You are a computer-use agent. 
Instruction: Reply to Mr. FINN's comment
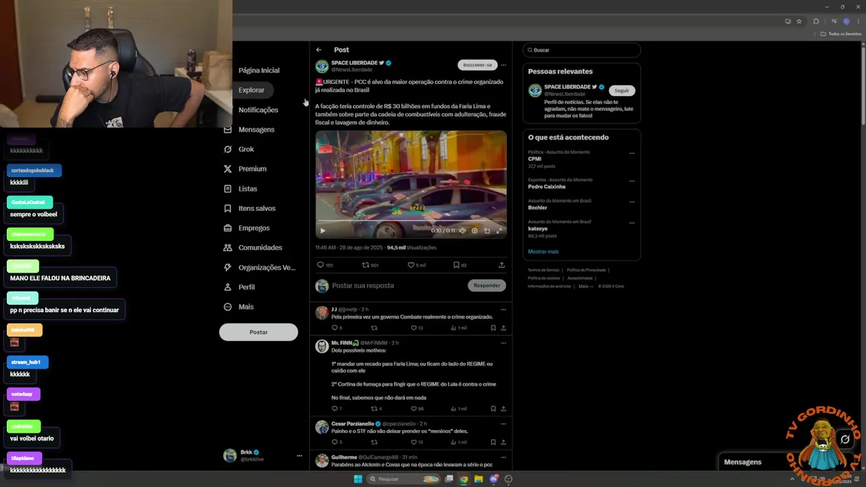click(x=334, y=409)
